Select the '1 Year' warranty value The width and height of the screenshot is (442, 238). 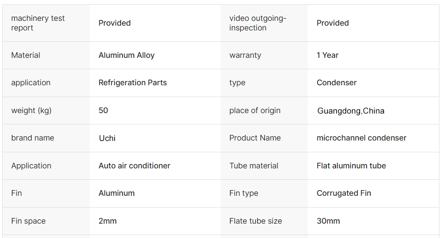tap(327, 55)
